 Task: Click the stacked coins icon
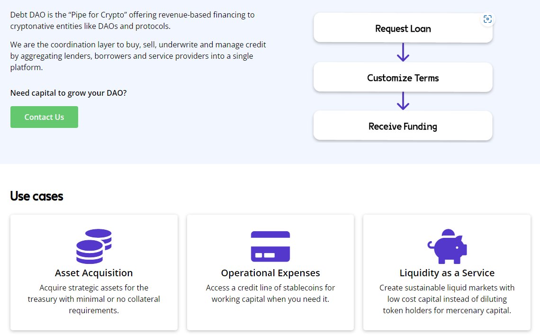click(x=94, y=246)
